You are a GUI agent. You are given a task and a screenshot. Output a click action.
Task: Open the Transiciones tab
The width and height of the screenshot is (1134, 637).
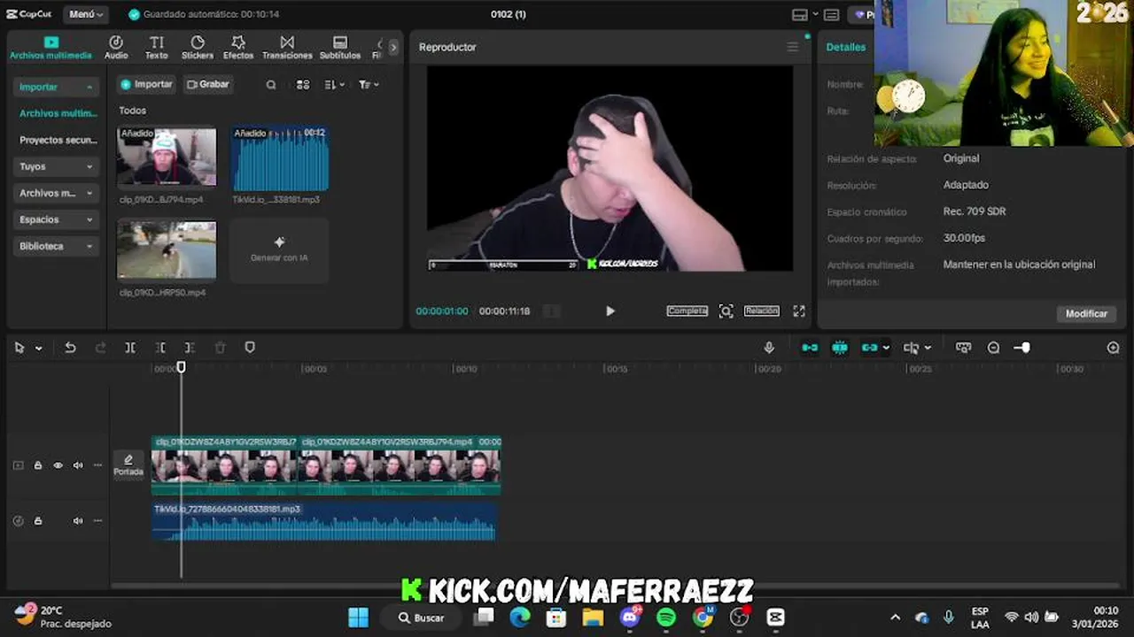click(x=287, y=48)
